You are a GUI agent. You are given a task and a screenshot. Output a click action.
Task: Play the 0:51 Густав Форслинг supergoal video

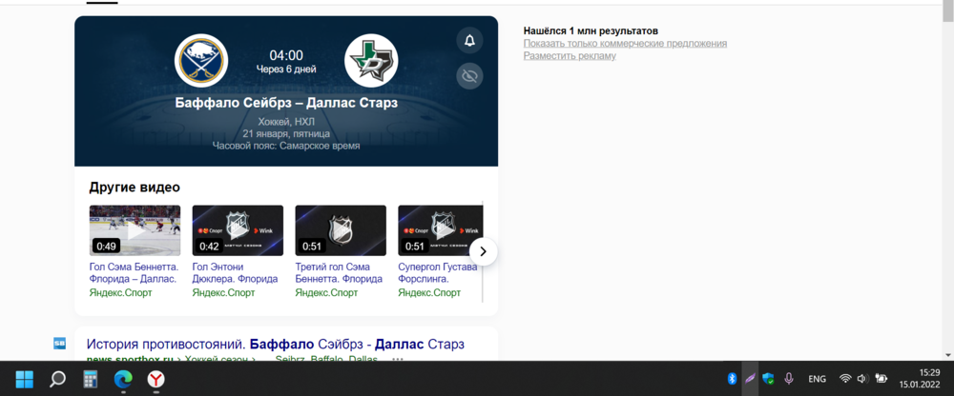pyautogui.click(x=441, y=230)
